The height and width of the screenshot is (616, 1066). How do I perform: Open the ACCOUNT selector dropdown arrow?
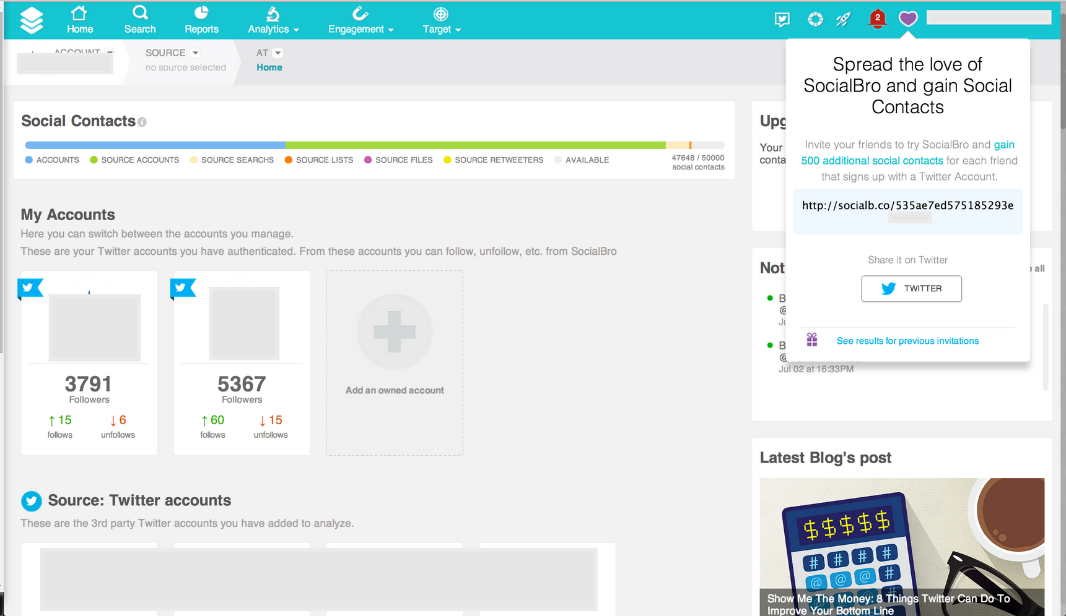[x=110, y=53]
